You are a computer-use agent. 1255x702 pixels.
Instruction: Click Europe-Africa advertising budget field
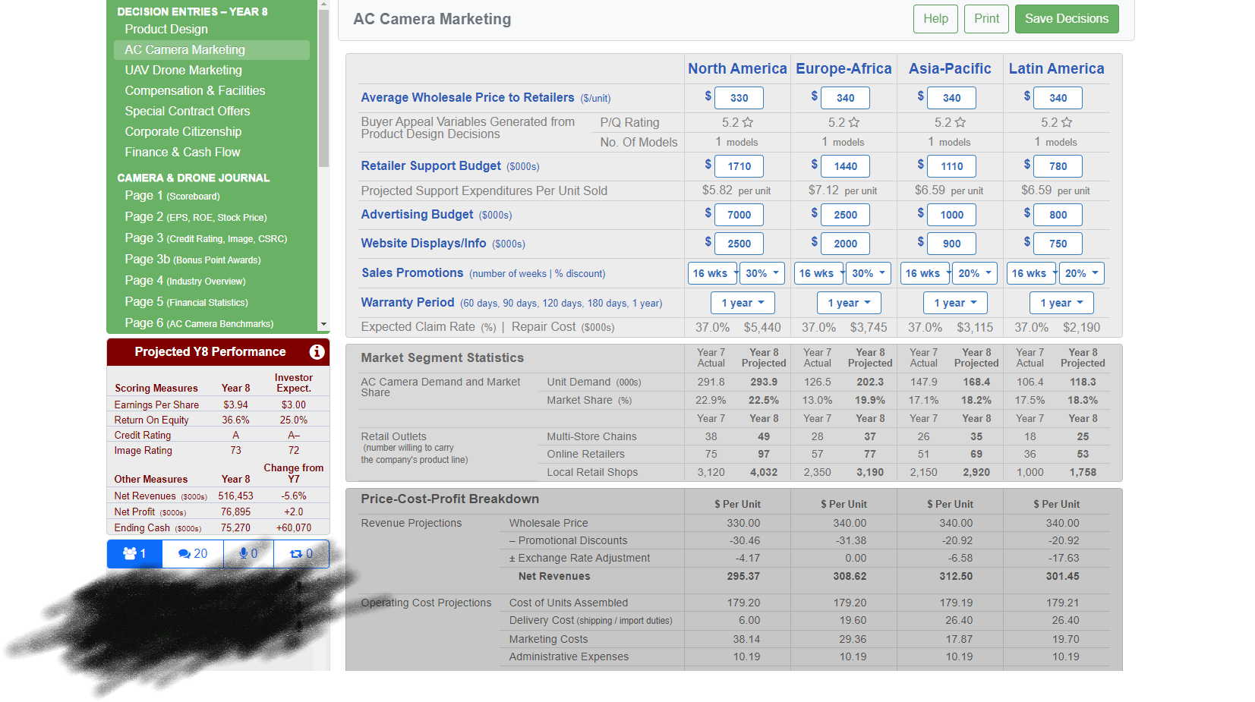pos(845,215)
